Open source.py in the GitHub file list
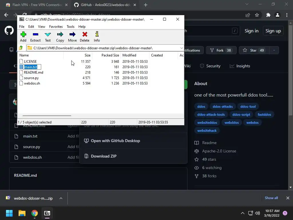293x220 pixels. pyautogui.click(x=31, y=147)
